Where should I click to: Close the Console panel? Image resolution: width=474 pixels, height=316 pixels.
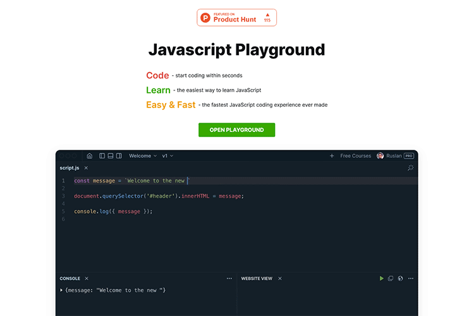coord(87,278)
